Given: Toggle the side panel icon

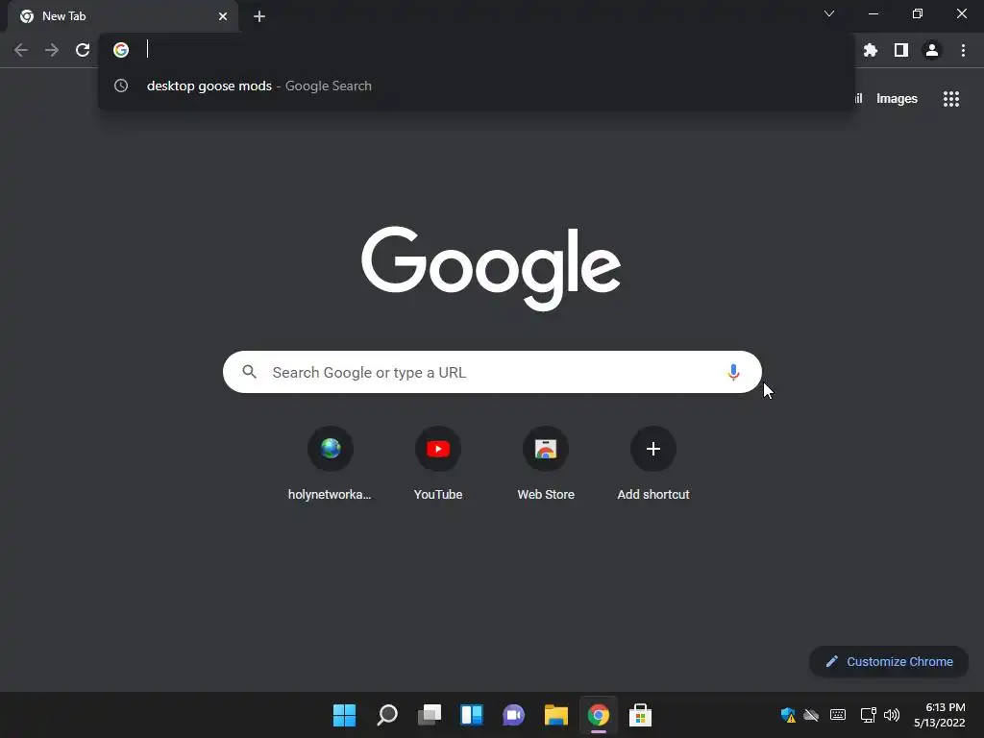Looking at the screenshot, I should coord(901,50).
